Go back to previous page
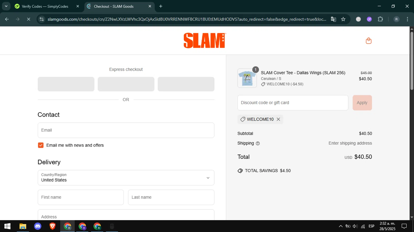414x232 pixels. click(x=7, y=19)
